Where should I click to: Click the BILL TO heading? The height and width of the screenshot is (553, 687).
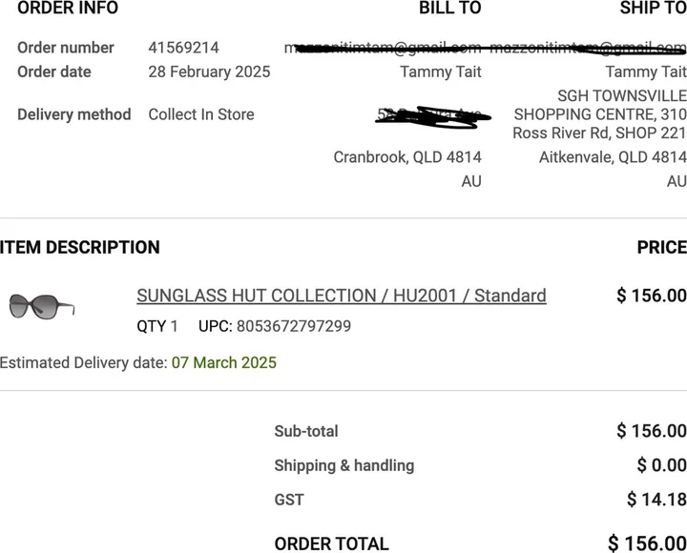click(x=449, y=9)
